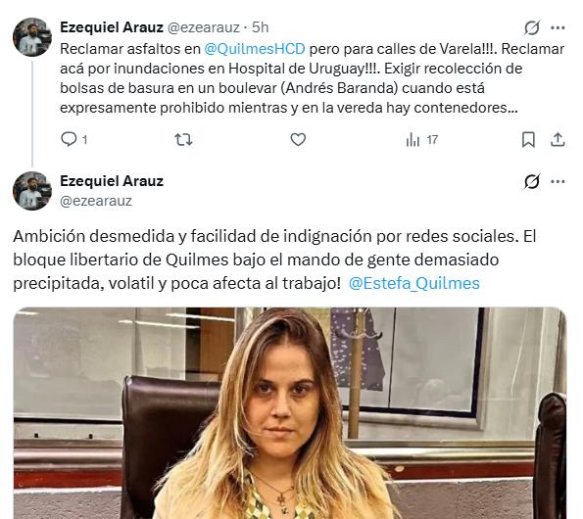The image size is (583, 519).
Task: Open the 5h timestamp of first tweet
Action: (261, 27)
